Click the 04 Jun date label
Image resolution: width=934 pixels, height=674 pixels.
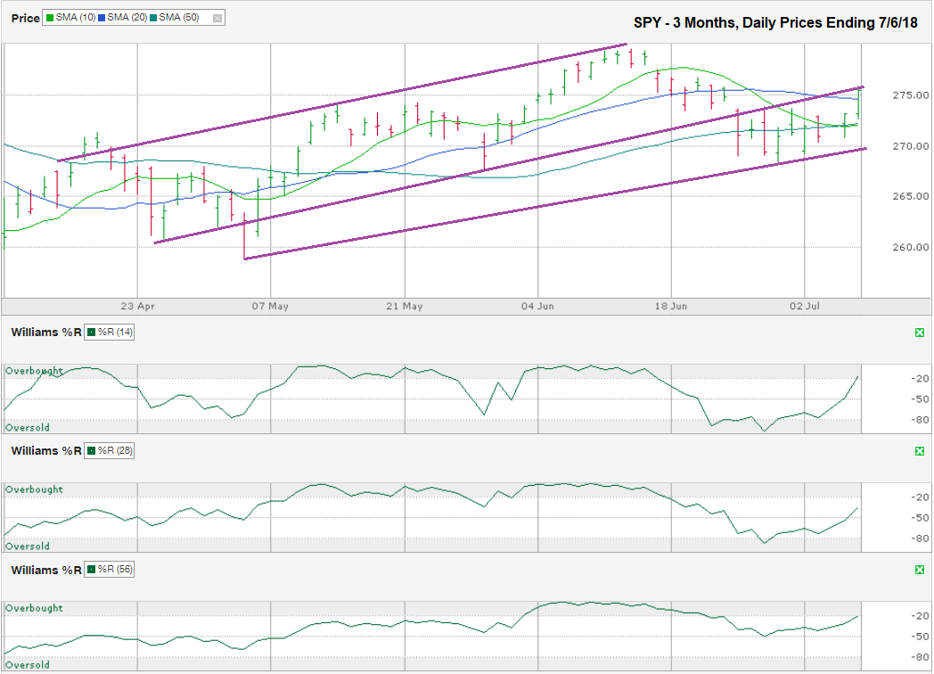click(x=537, y=307)
